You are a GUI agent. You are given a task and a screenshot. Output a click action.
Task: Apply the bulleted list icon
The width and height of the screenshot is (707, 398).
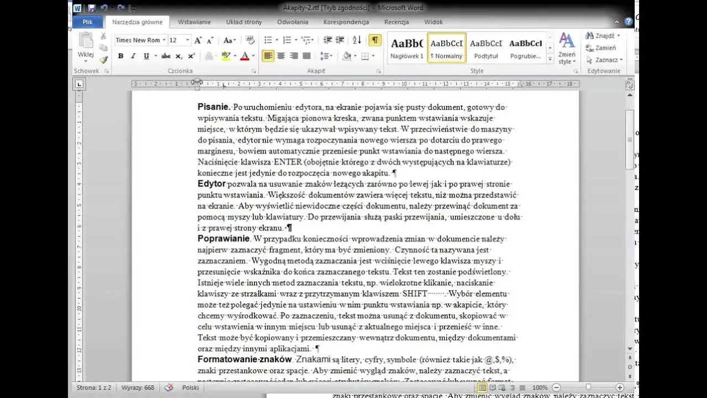coord(267,40)
